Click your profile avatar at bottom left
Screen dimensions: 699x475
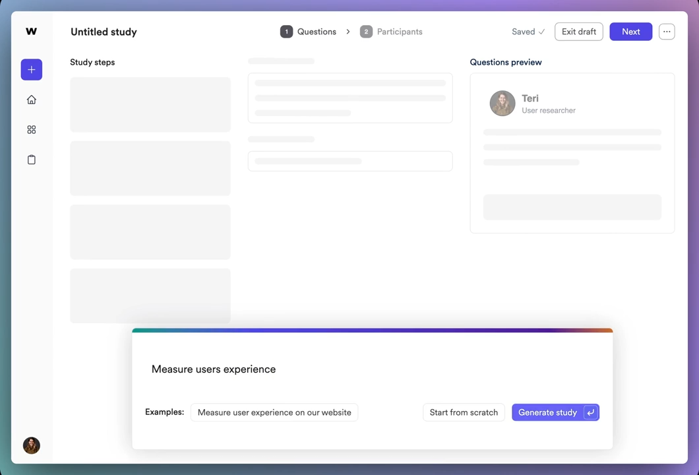pyautogui.click(x=31, y=445)
